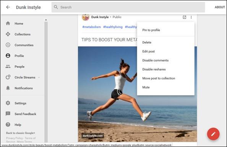Image resolution: width=227 pixels, height=147 pixels.
Task: Open post in new window icon
Action: (x=185, y=17)
